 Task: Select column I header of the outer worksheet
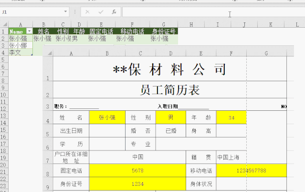218,24
